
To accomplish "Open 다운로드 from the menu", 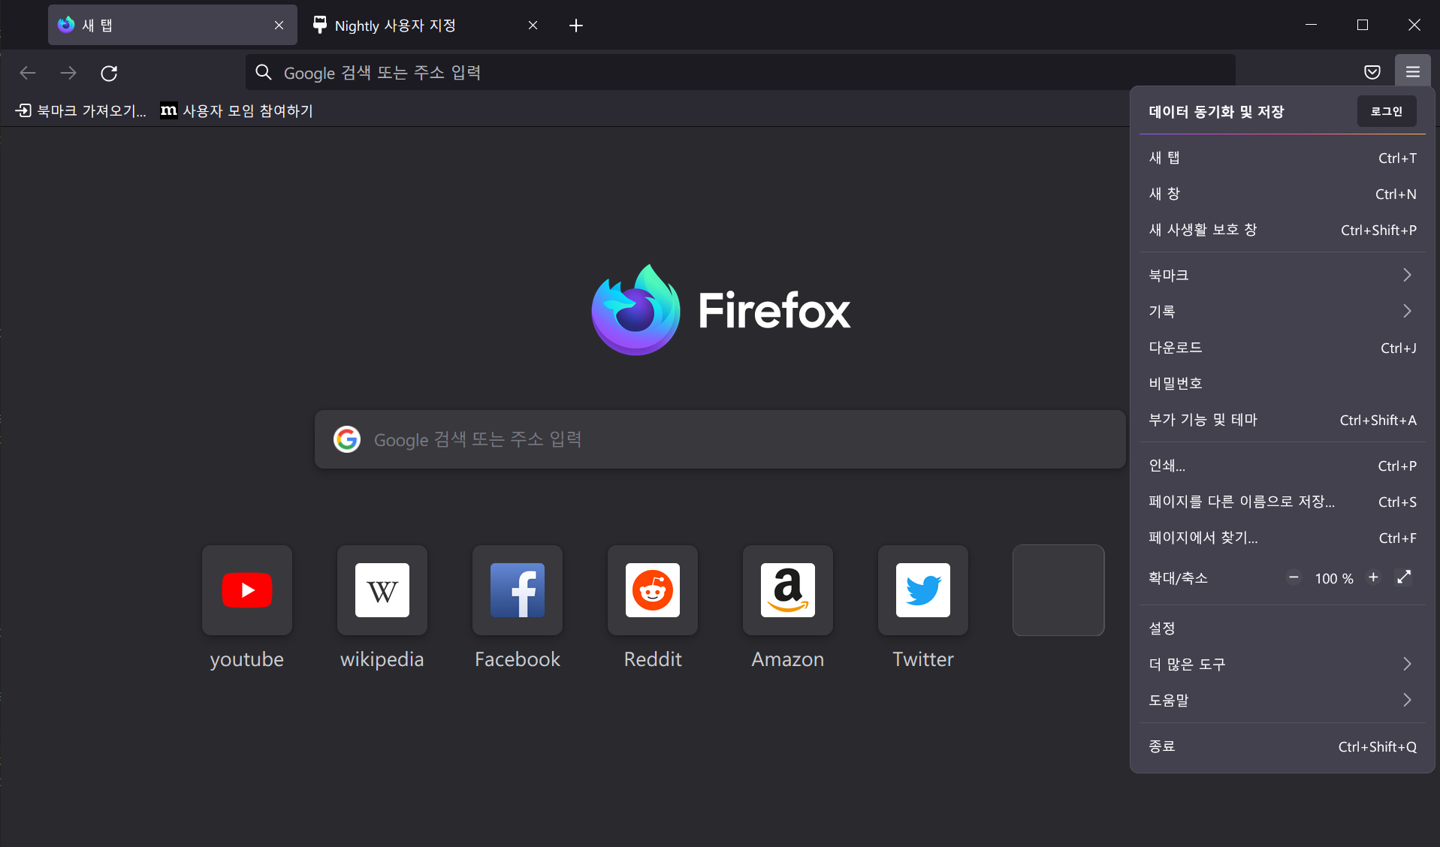I will pos(1282,348).
